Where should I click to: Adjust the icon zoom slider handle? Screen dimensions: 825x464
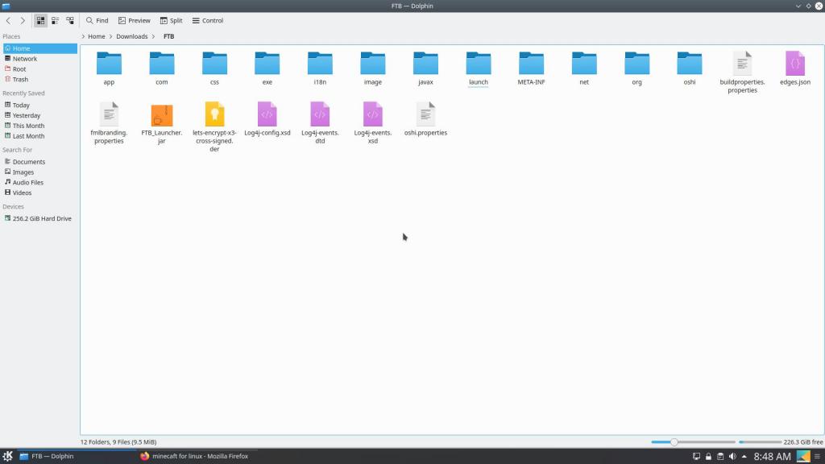[674, 441]
